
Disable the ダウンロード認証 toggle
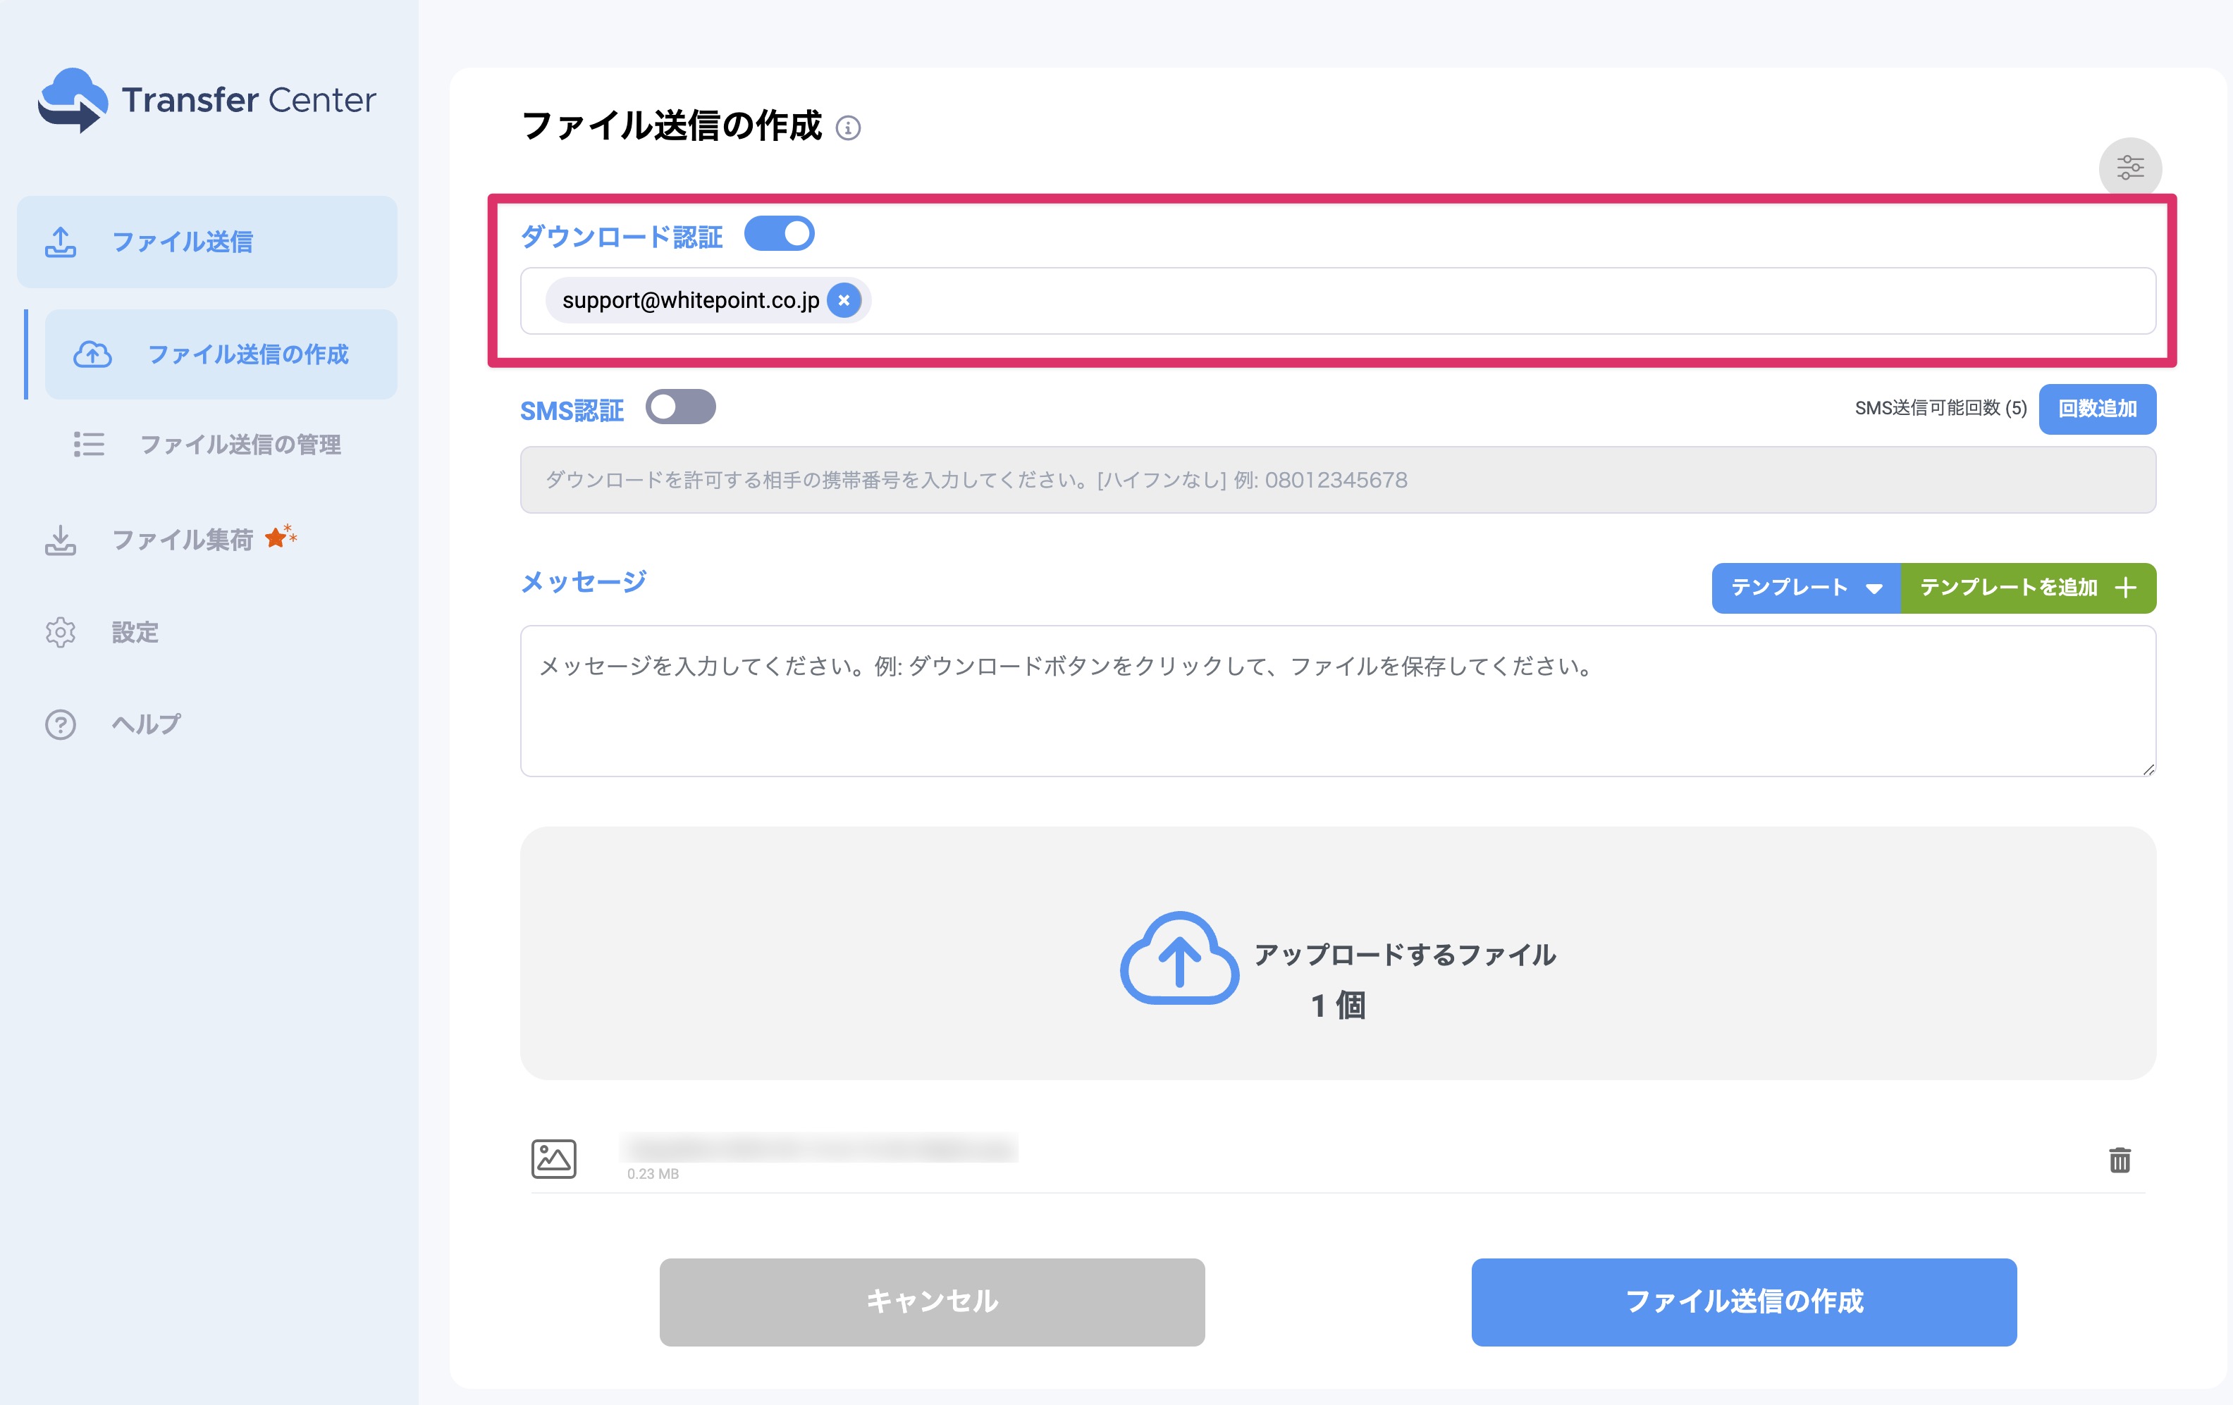pos(781,233)
